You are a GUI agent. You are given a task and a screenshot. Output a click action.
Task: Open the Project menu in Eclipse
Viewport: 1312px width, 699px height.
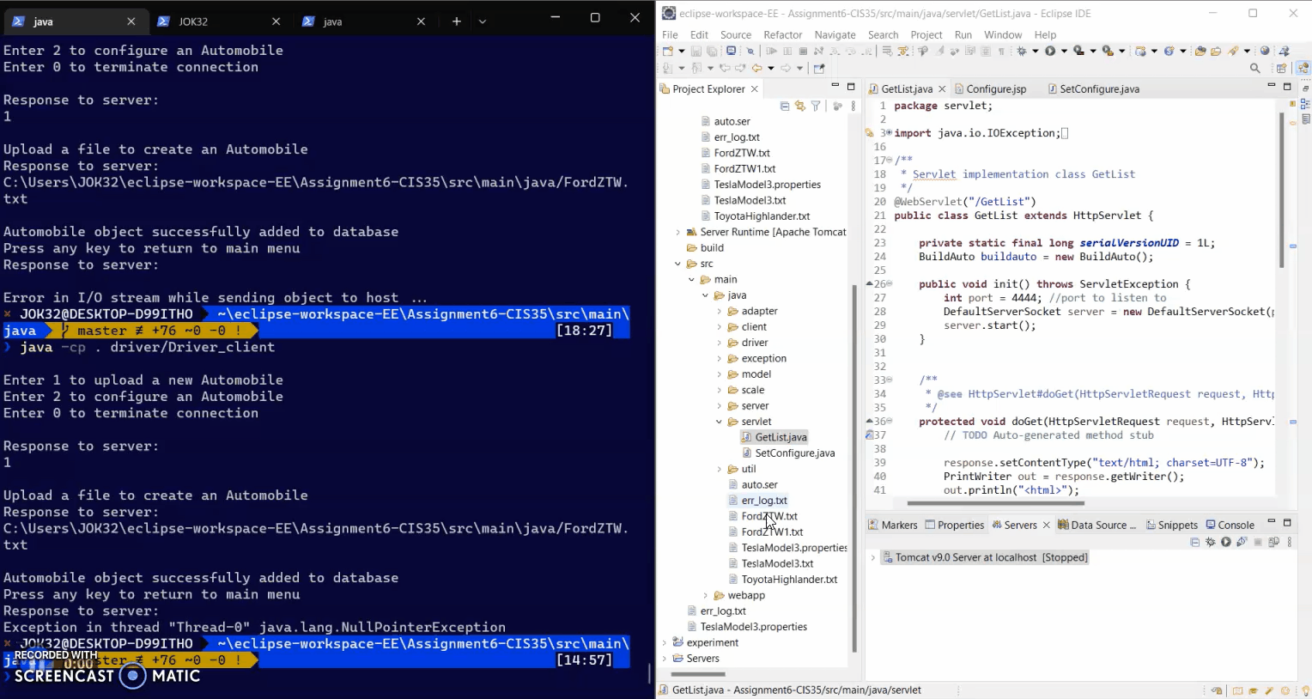click(x=926, y=34)
